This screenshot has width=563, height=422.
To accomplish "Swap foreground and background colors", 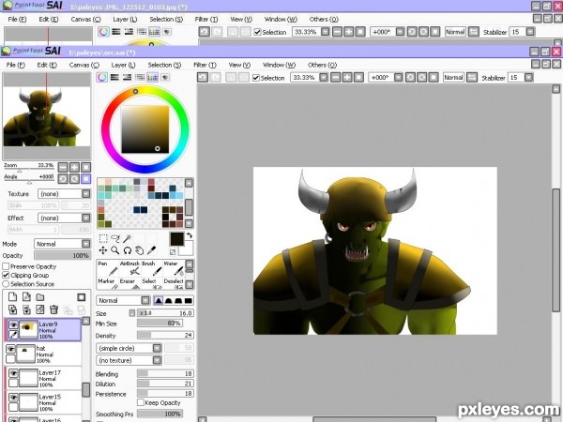I will pyautogui.click(x=190, y=236).
